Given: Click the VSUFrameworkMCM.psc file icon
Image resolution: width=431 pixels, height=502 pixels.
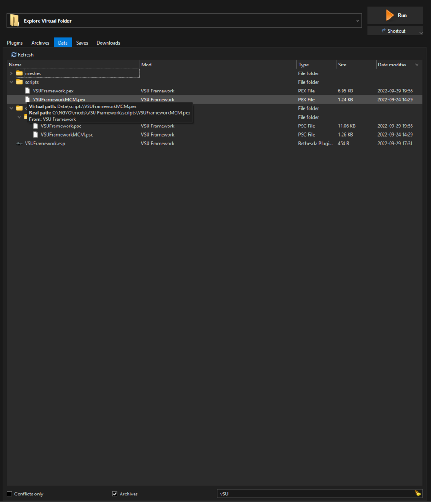Looking at the screenshot, I should pos(35,134).
